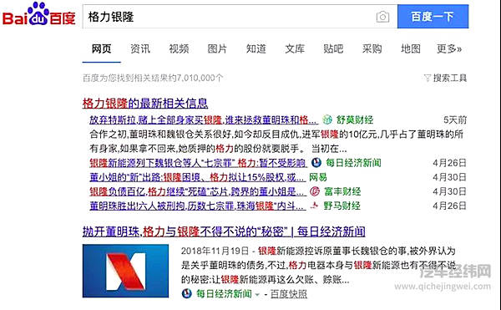501x310 pixels.
Task: Open link 银隆新能源列下魏银仓等人"七宗罪"
Action: [198, 163]
